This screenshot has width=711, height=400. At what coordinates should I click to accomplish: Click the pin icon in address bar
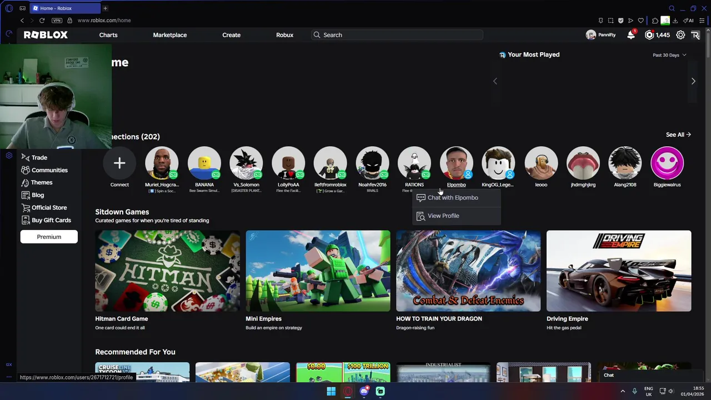pyautogui.click(x=600, y=21)
